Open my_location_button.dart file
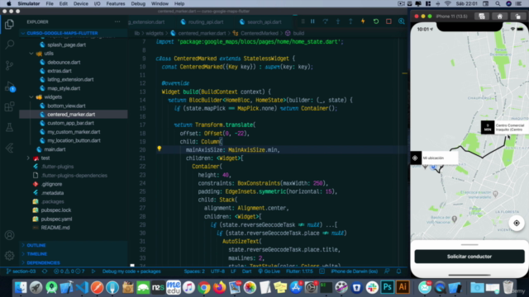 click(x=74, y=141)
